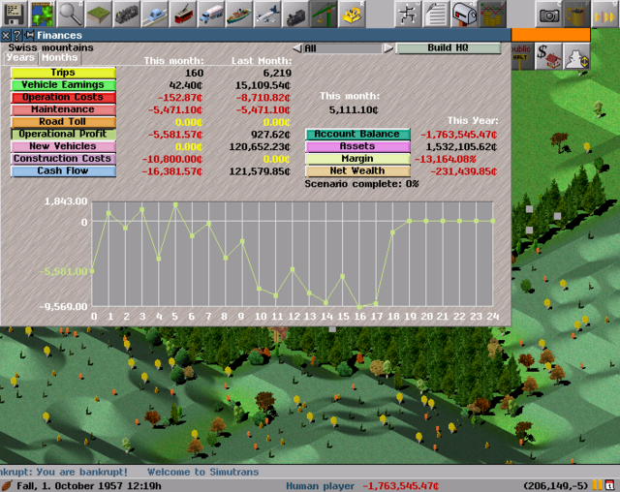This screenshot has width=620, height=492.
Task: Click the Net Wealth value -231,439.85
Action: pos(463,171)
